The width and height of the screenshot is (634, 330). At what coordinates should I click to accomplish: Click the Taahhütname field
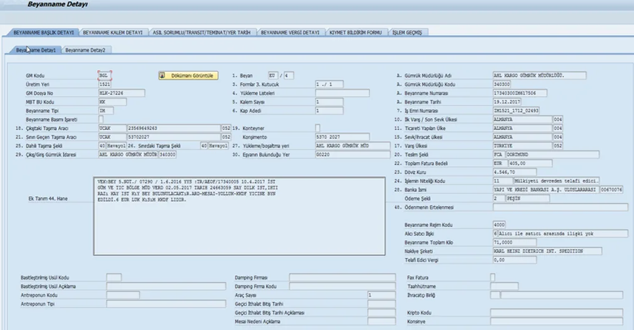click(504, 286)
